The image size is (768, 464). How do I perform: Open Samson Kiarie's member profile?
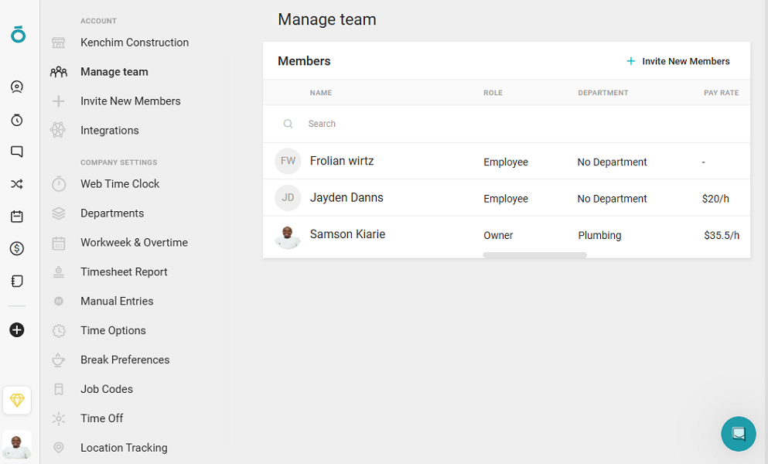tap(347, 234)
